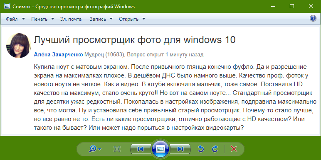Rotate photo clockwise
Image resolution: width=321 pixels, height=160 pixels.
[x=215, y=149]
